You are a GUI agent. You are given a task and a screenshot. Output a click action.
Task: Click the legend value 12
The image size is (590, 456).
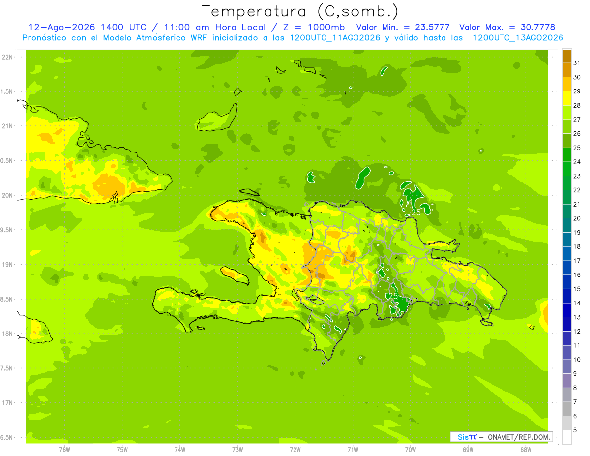577,331
